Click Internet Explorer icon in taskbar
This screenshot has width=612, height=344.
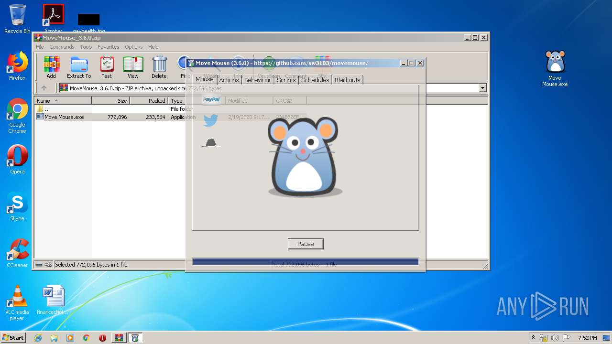[38, 338]
